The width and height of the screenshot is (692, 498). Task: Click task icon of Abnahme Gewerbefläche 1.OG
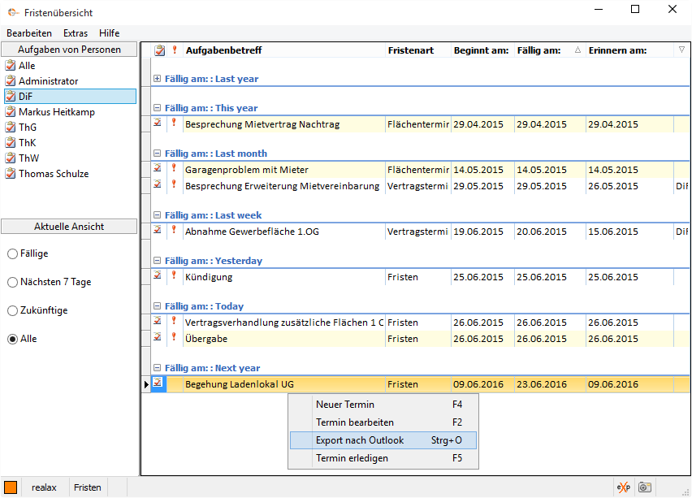[x=158, y=230]
